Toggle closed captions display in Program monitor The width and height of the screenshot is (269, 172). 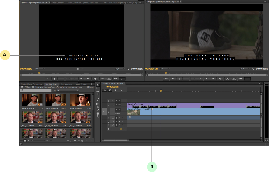click(x=247, y=79)
